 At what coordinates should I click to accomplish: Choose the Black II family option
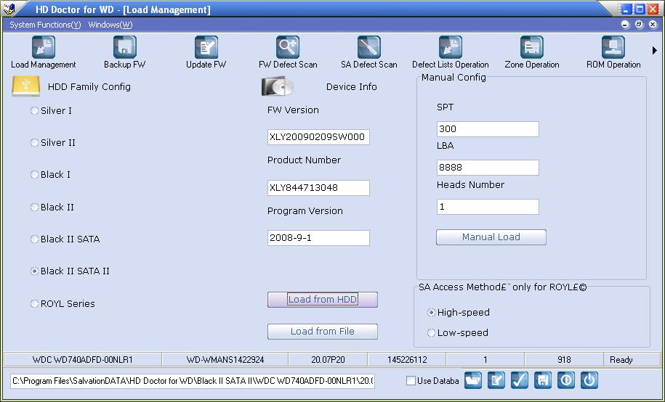tap(34, 207)
